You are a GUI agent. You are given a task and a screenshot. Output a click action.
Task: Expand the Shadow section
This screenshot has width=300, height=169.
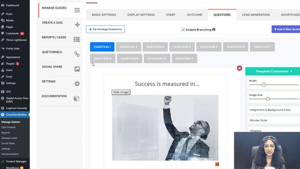click(x=255, y=131)
